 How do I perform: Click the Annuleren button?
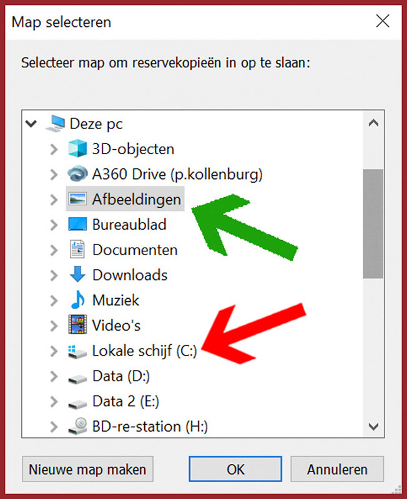point(337,469)
